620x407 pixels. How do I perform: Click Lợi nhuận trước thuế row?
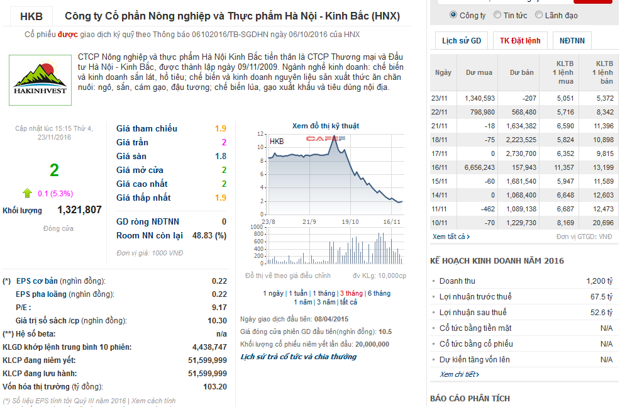pyautogui.click(x=524, y=296)
